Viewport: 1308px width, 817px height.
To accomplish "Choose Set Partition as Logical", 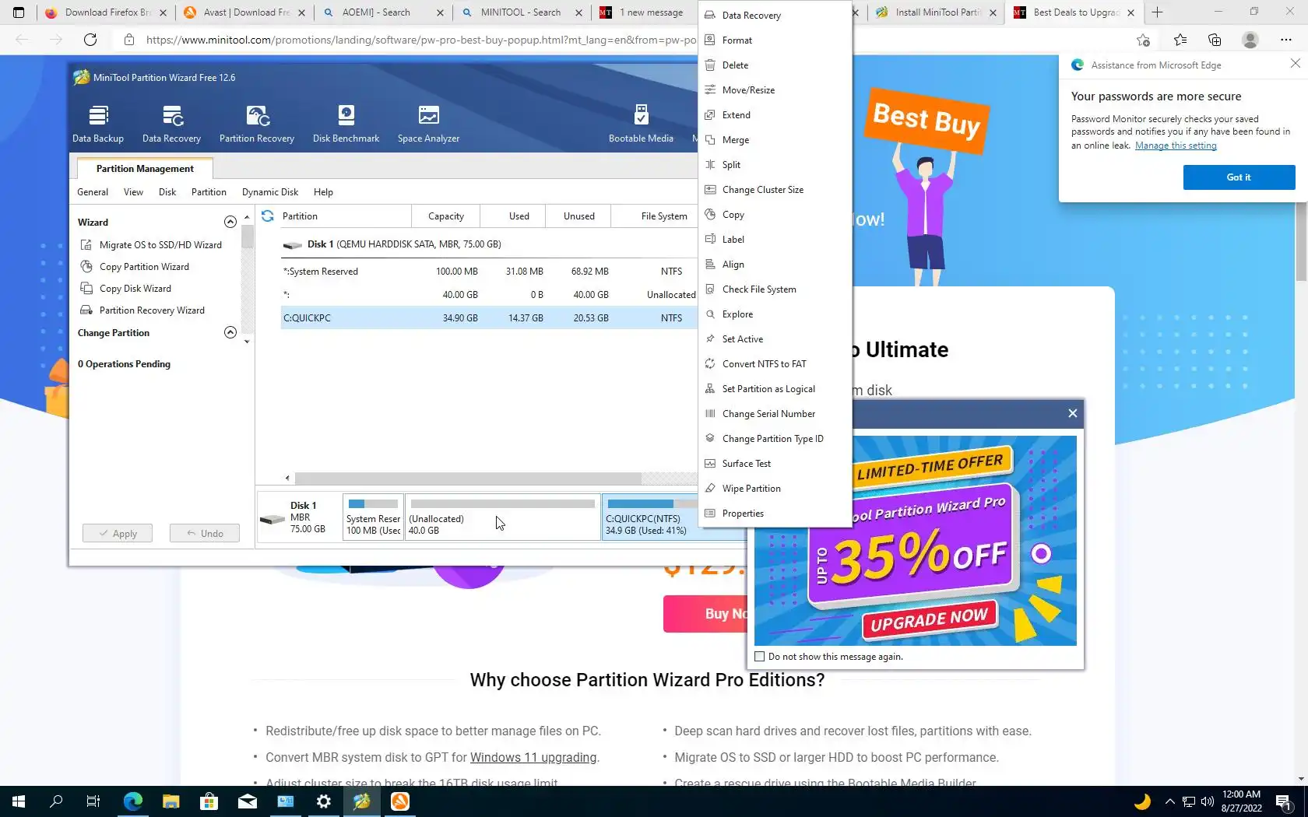I will click(x=775, y=389).
